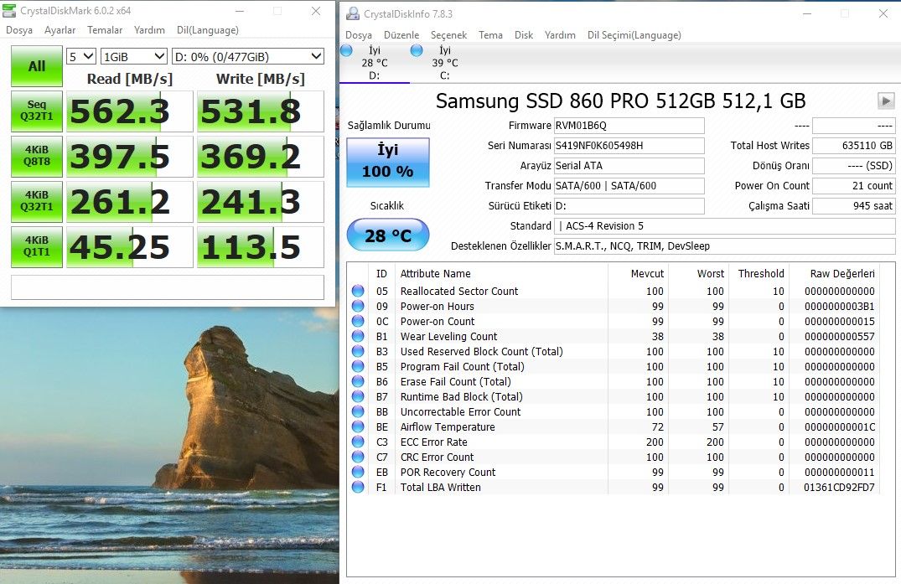Viewport: 901px width, 584px height.
Task: Click the All benchmark button
Action: pyautogui.click(x=36, y=66)
